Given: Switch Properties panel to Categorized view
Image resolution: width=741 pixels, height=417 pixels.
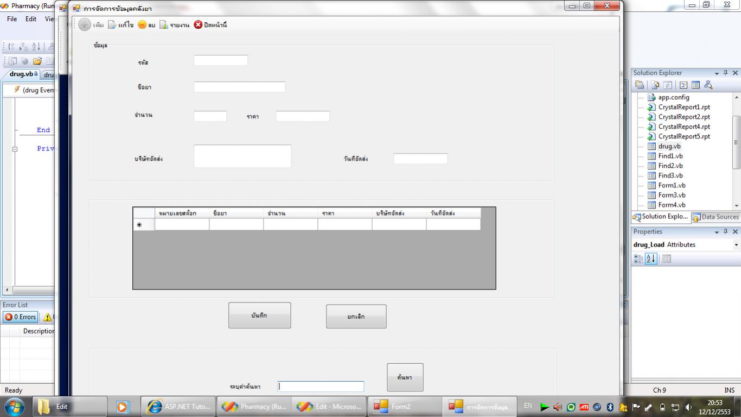Looking at the screenshot, I should tap(638, 259).
